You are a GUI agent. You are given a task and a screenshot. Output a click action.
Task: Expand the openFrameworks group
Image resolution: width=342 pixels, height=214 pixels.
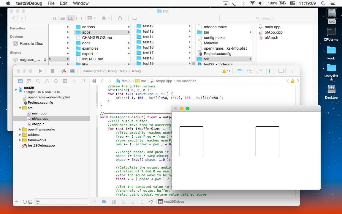pyautogui.click(x=20, y=129)
